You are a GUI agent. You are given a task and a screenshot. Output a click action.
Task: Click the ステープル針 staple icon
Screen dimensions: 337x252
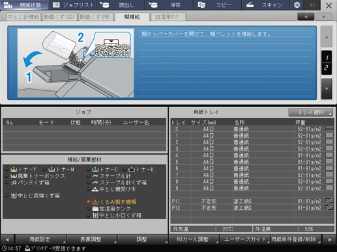pos(95,176)
